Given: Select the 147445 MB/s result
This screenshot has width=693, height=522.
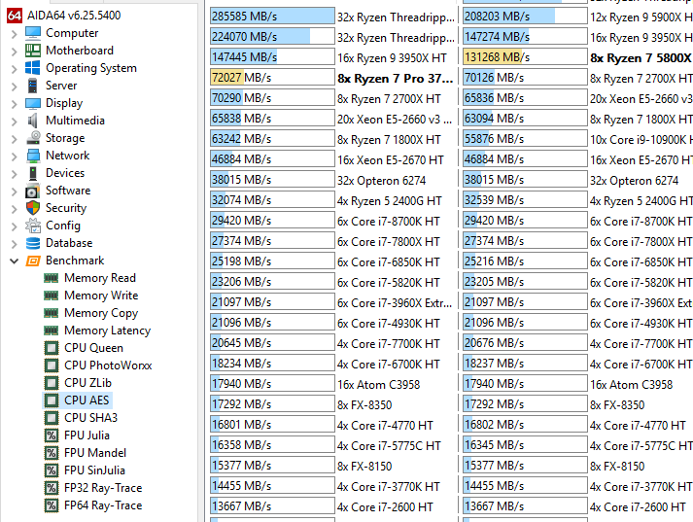Looking at the screenshot, I should pyautogui.click(x=272, y=57).
